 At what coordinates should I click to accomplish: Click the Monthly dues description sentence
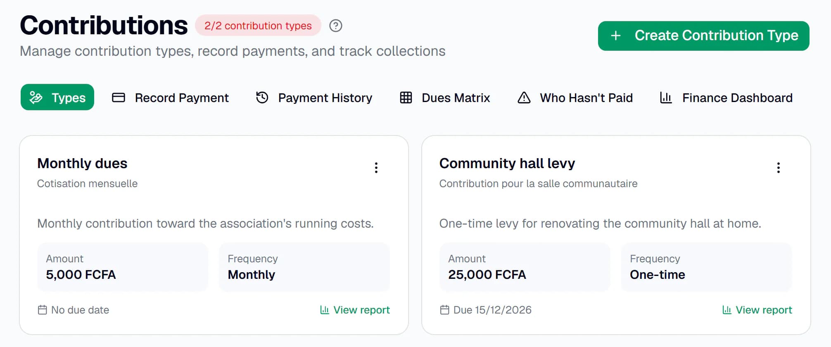205,223
